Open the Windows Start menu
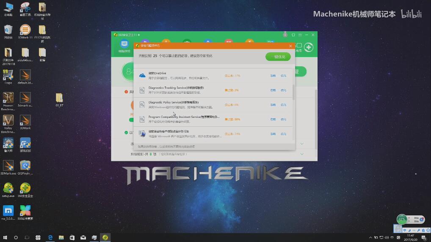This screenshot has height=242, width=431. pos(5,237)
